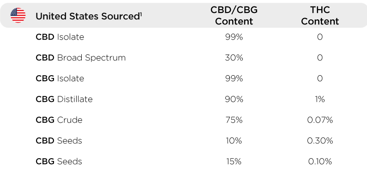Click the 0.10% THC value
The image size is (367, 172).
point(320,161)
